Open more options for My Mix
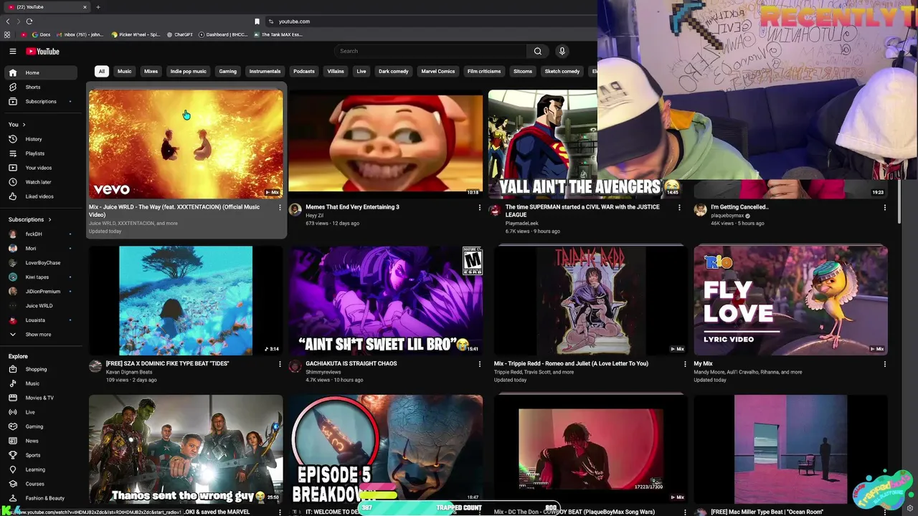Viewport: 918px width, 516px height. pos(884,364)
